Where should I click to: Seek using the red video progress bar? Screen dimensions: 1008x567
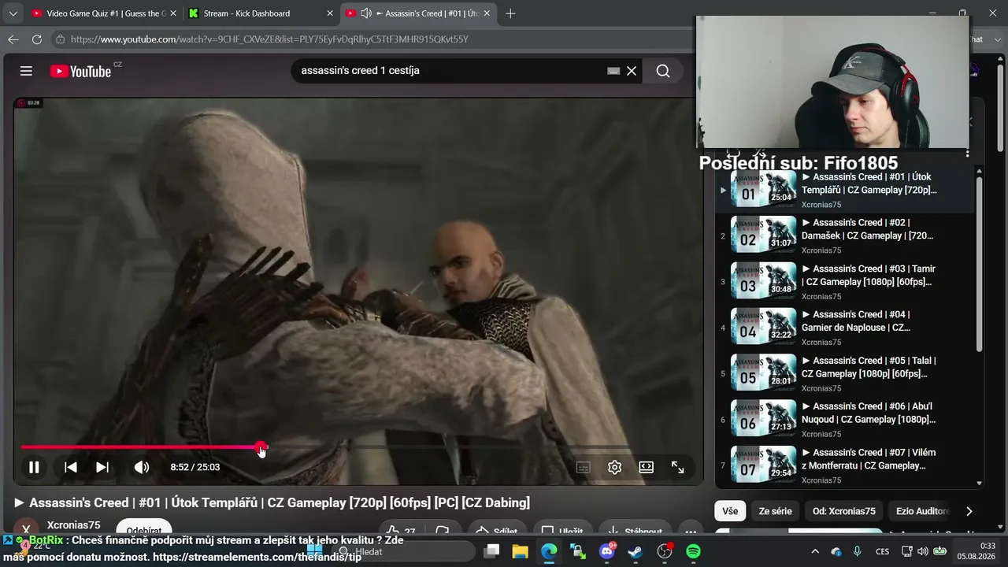click(x=324, y=447)
